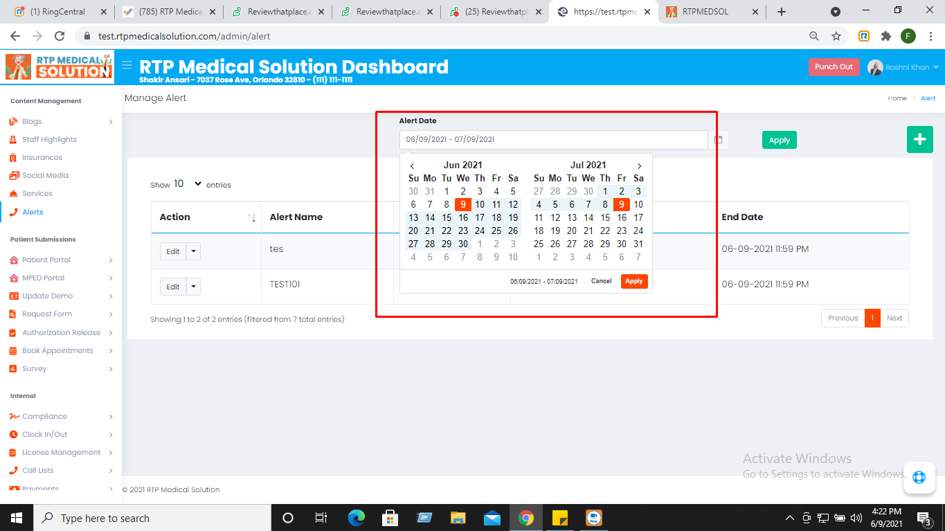Expand Authorization Release menu
945x531 pixels.
(x=61, y=332)
